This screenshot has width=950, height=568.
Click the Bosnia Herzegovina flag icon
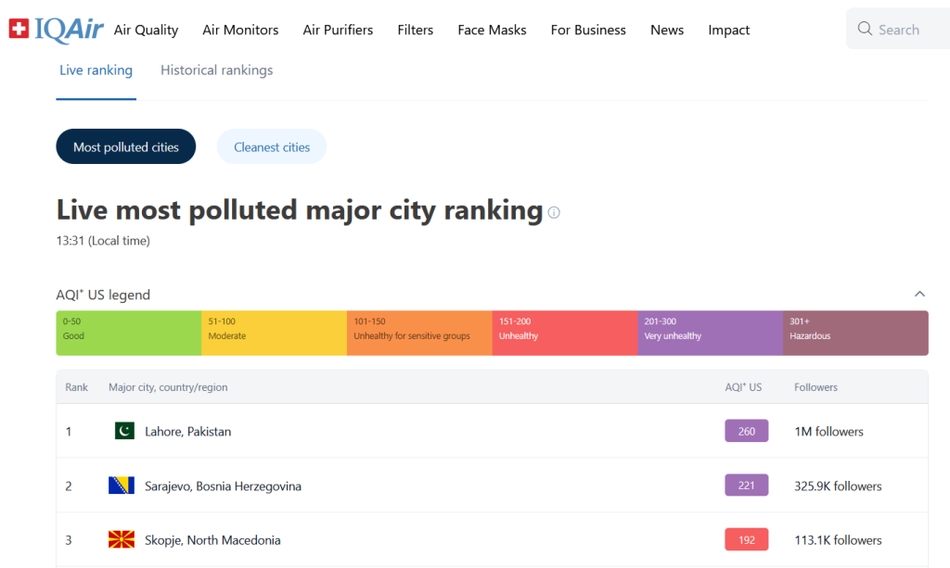click(122, 486)
